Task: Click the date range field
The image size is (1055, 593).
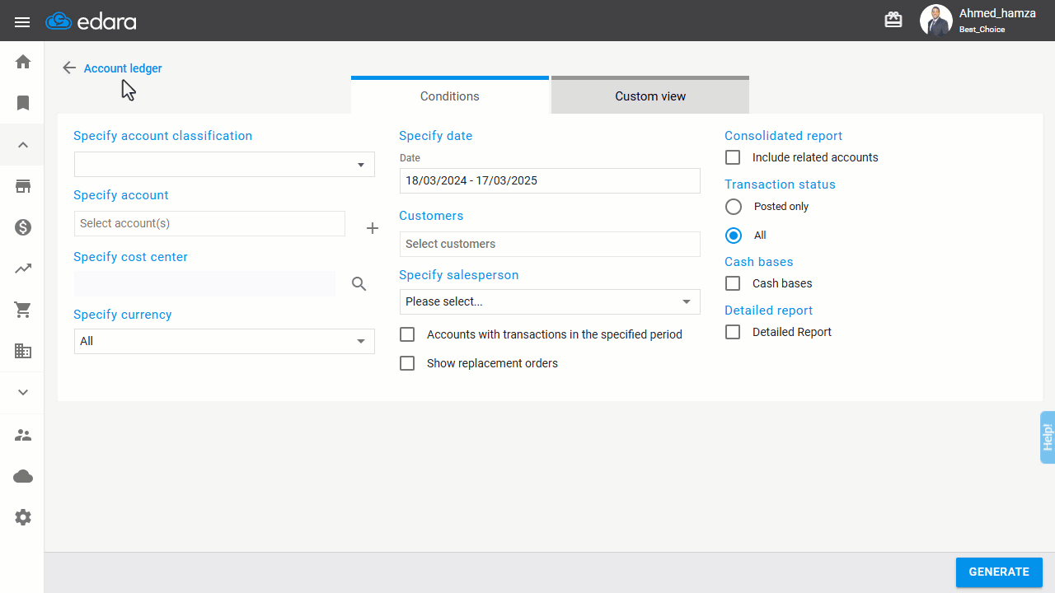Action: [550, 180]
